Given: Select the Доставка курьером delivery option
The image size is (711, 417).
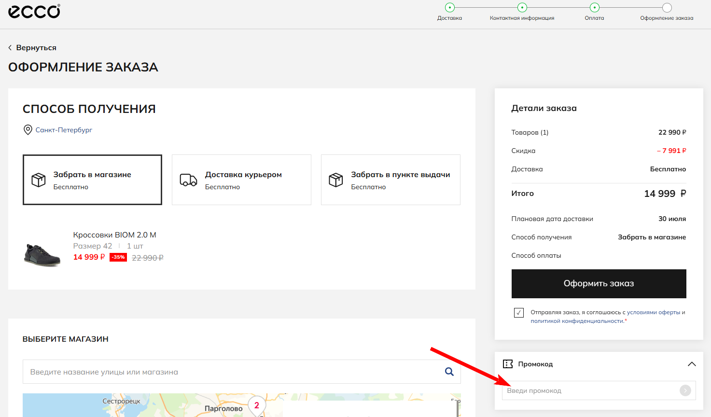Looking at the screenshot, I should click(x=241, y=180).
